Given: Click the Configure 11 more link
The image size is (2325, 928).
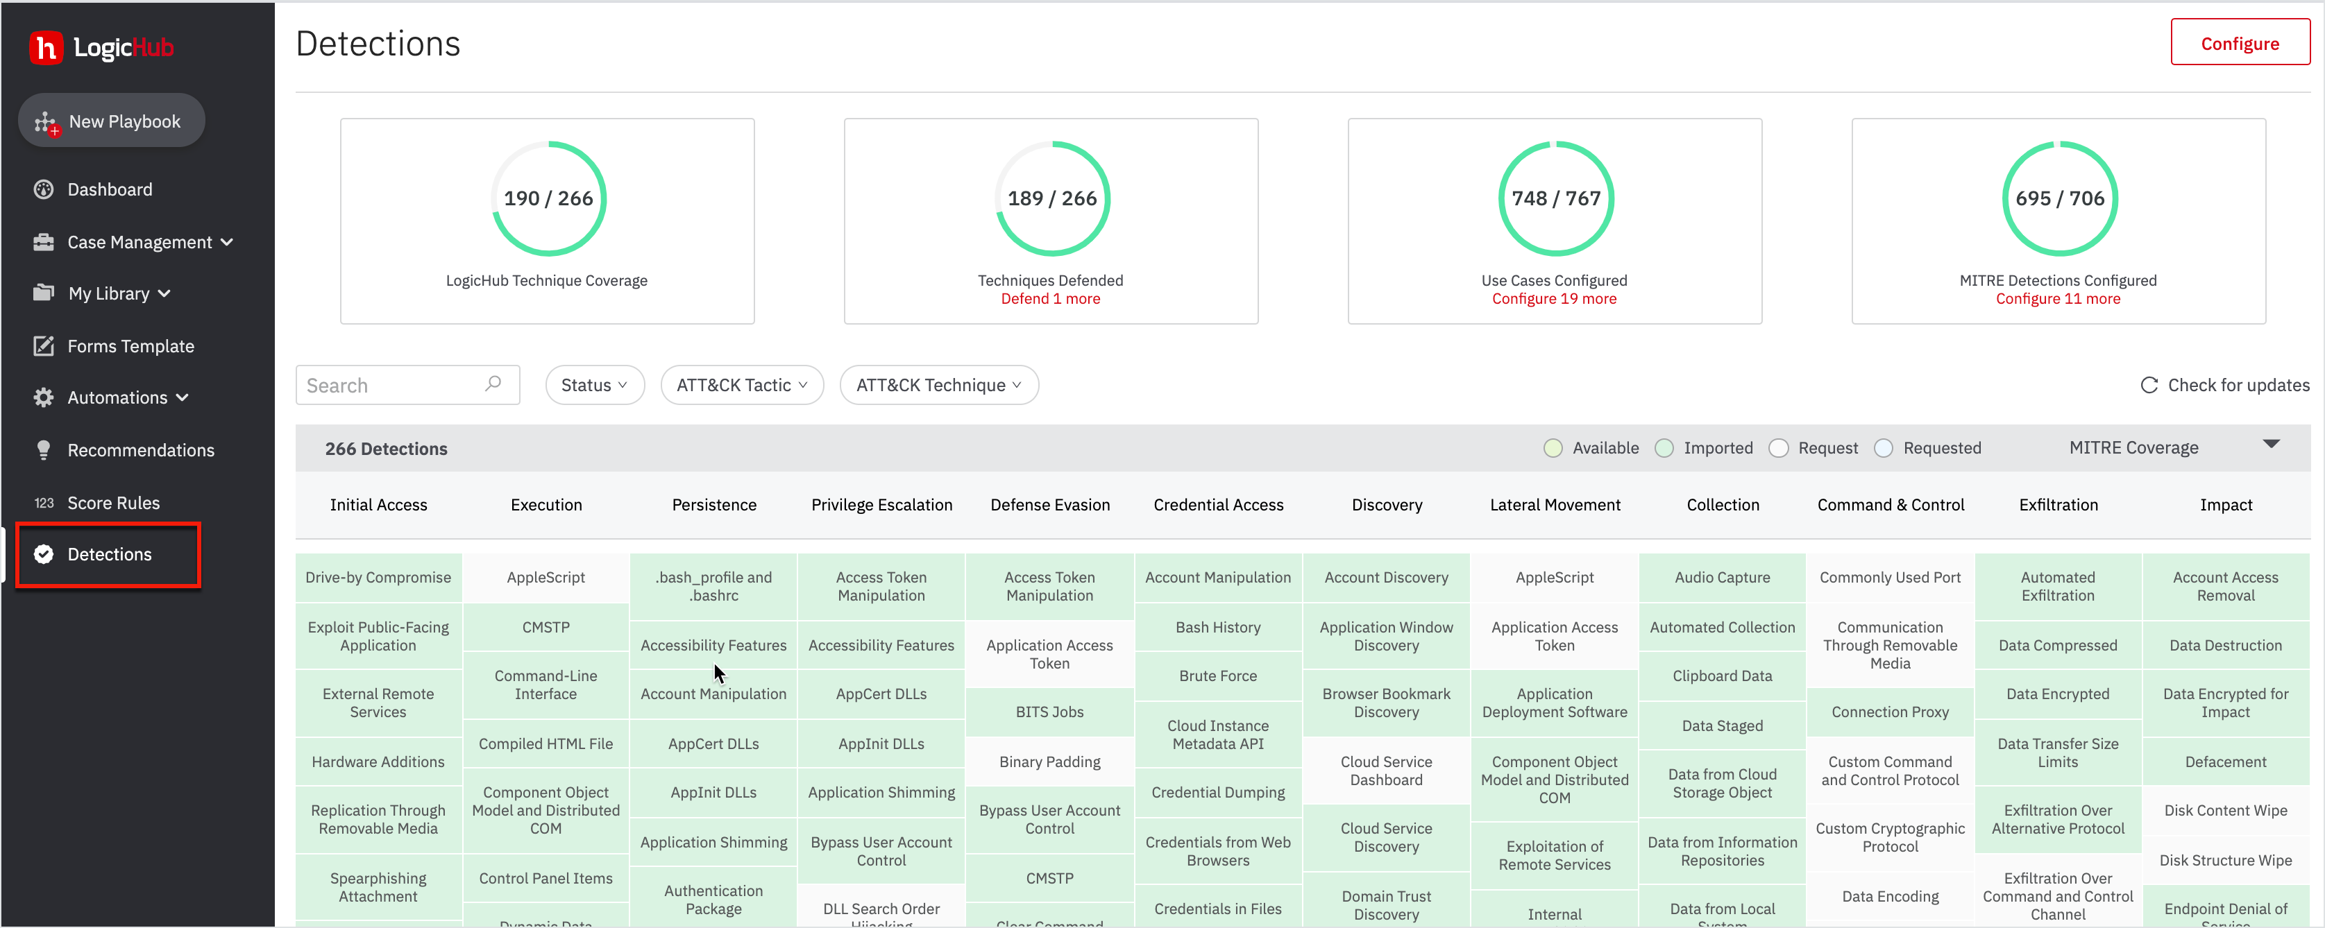Looking at the screenshot, I should [x=2057, y=298].
